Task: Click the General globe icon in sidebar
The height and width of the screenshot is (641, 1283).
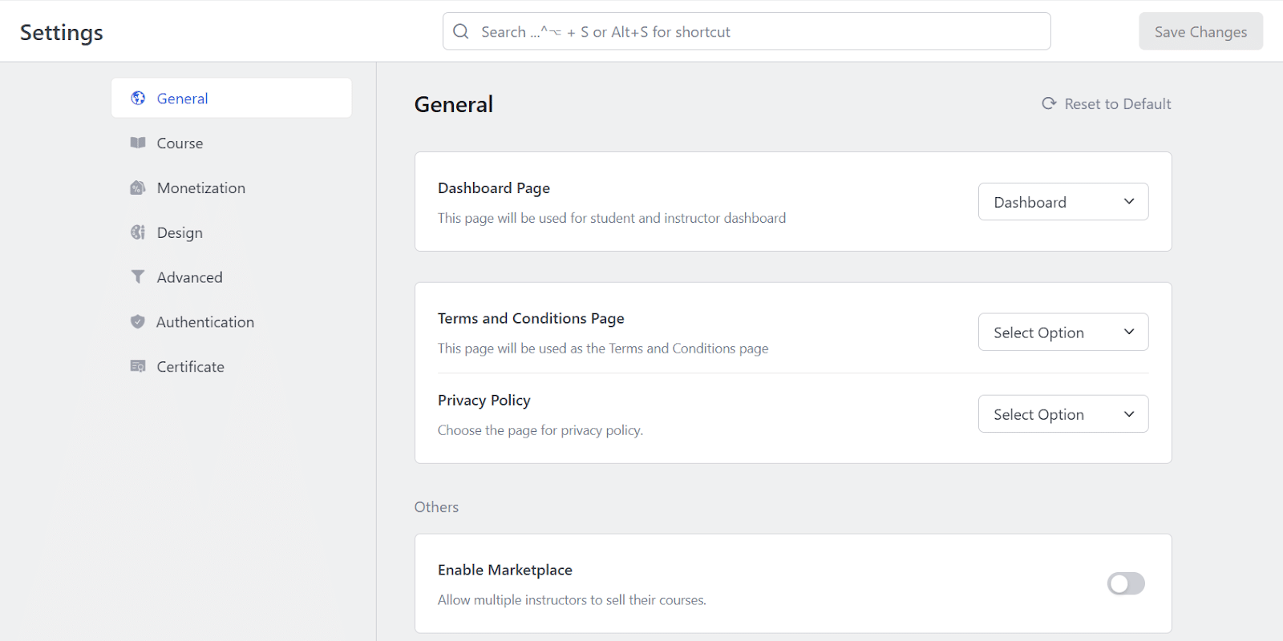Action: pyautogui.click(x=138, y=98)
